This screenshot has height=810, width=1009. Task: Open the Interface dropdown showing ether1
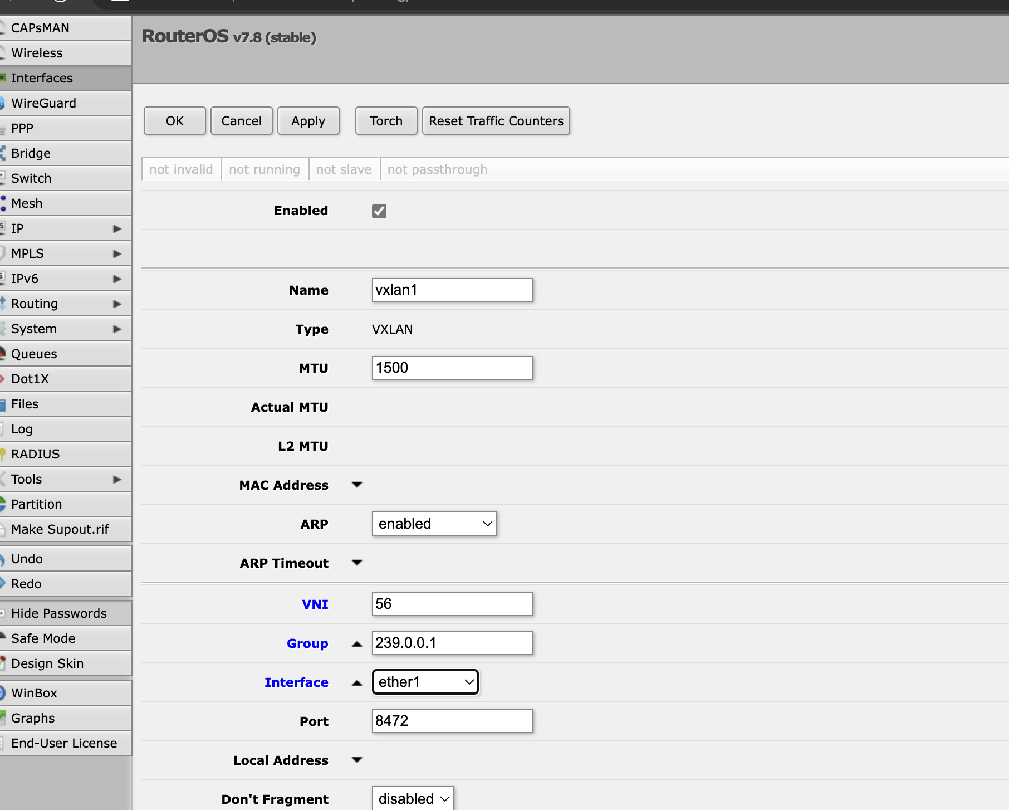(x=425, y=682)
